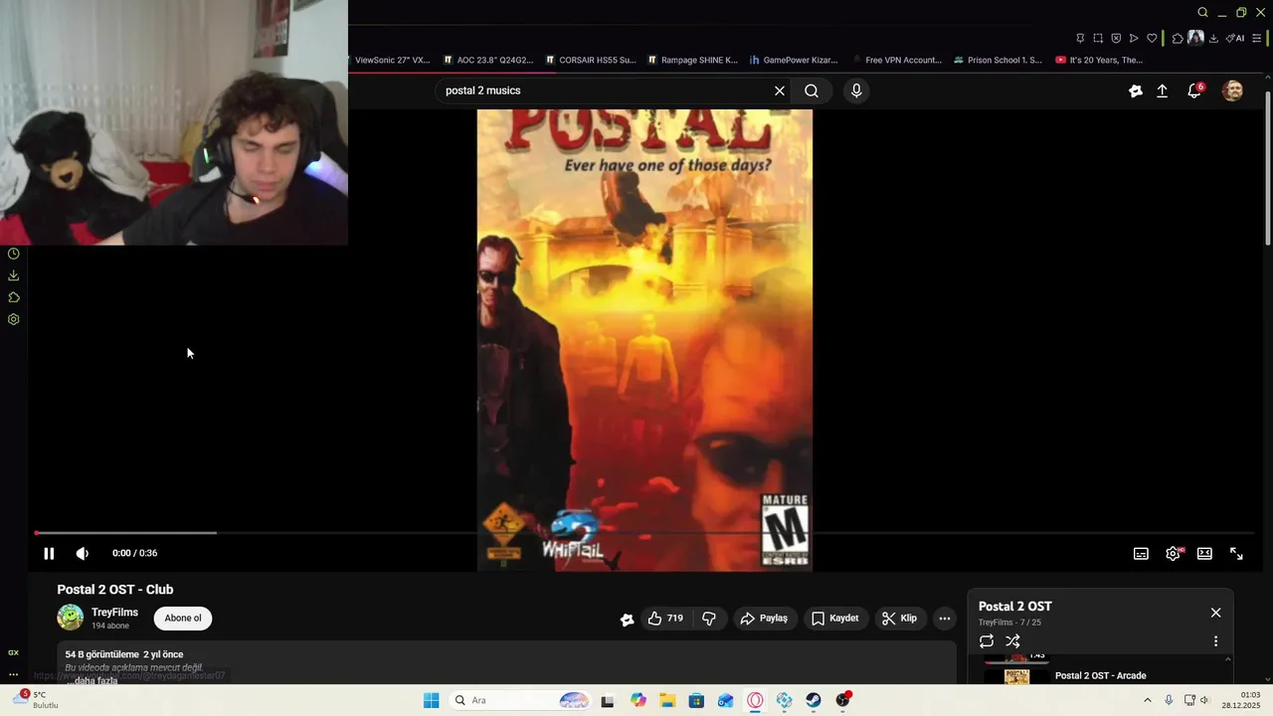Add page to bookmarks heart

[x=1152, y=38]
